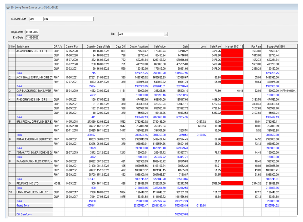Click the sale date 23-06-2022
The image size is (303, 222).
click(103, 91)
